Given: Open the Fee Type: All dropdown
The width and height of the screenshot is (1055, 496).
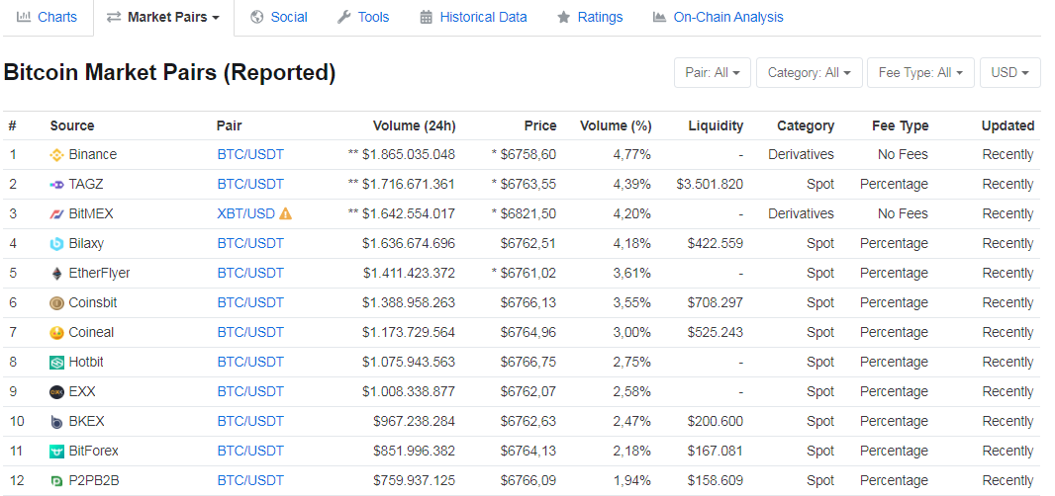Looking at the screenshot, I should click(920, 73).
